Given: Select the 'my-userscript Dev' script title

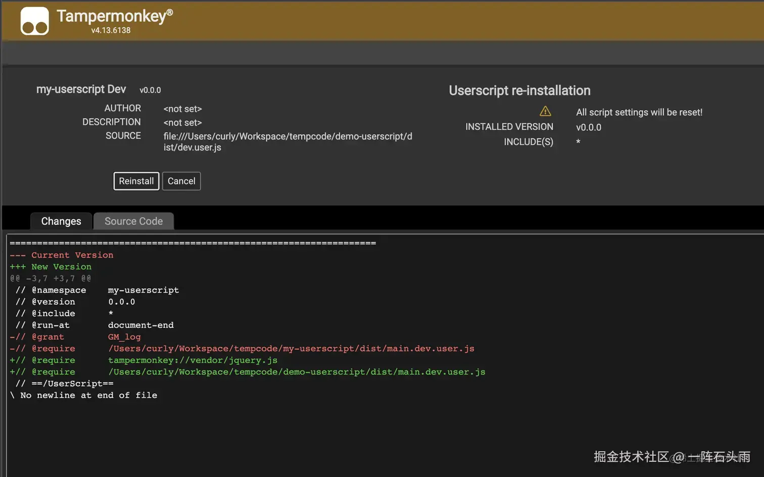Looking at the screenshot, I should [81, 89].
